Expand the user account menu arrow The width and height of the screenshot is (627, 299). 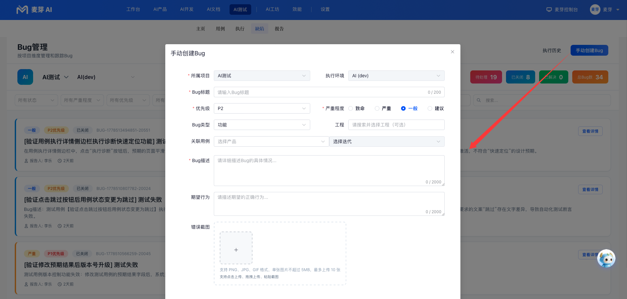tap(618, 9)
